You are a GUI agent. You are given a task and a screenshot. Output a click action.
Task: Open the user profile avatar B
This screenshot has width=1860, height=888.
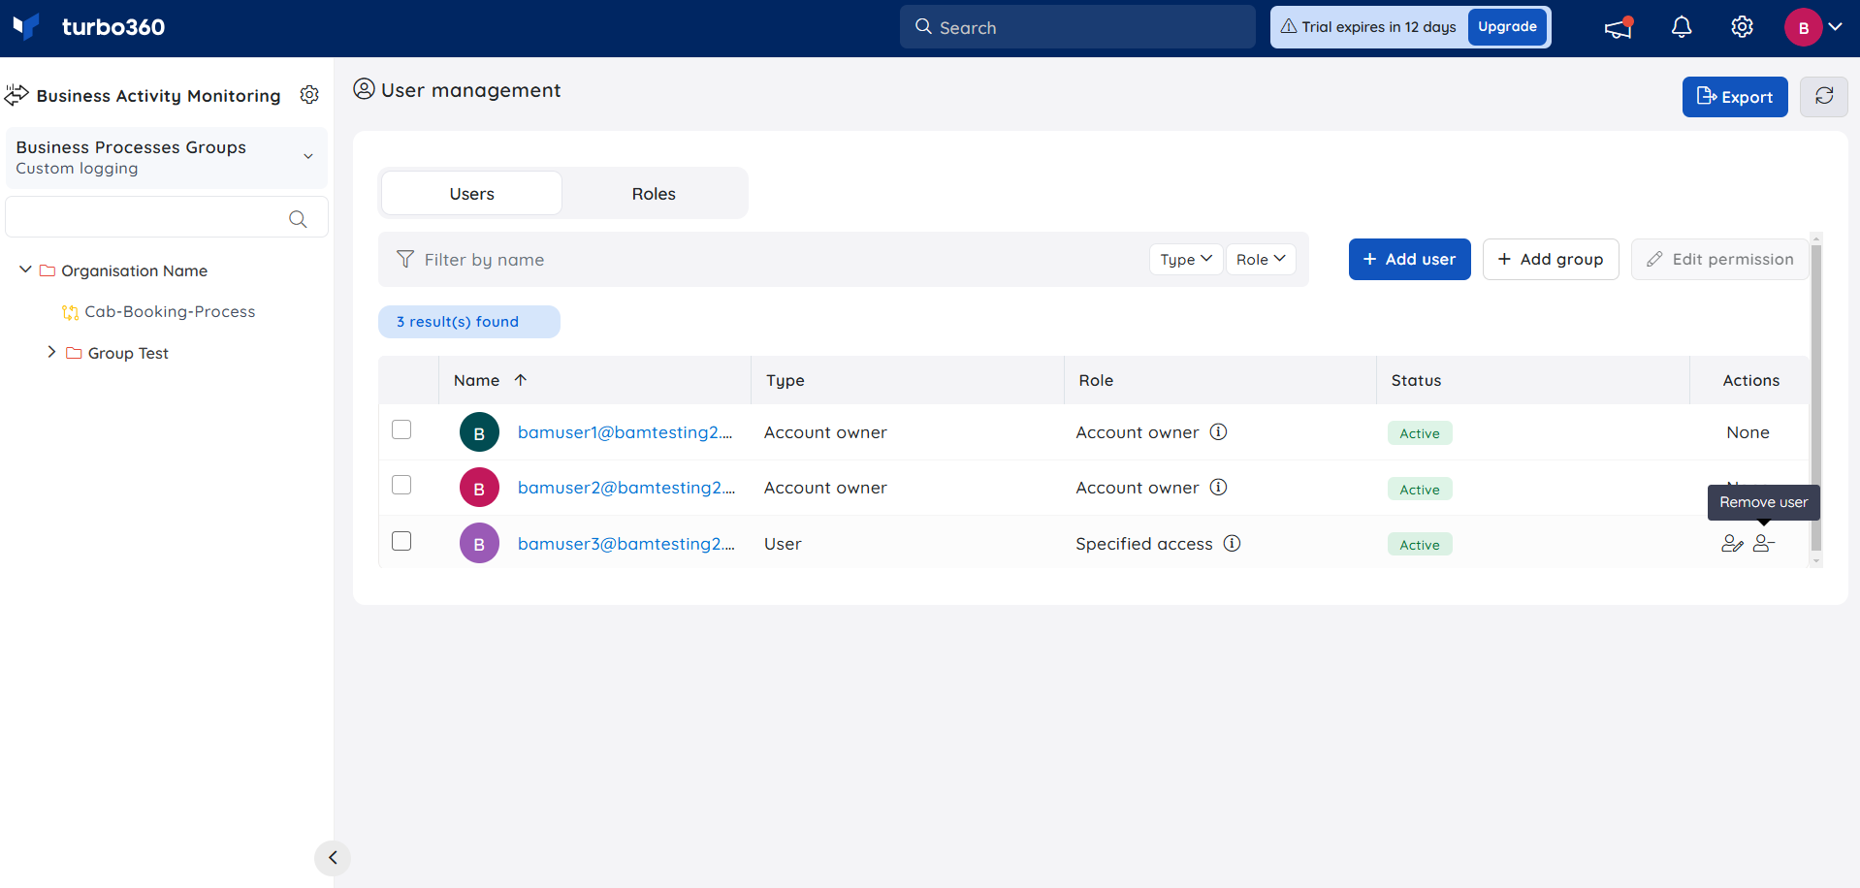tap(1803, 27)
